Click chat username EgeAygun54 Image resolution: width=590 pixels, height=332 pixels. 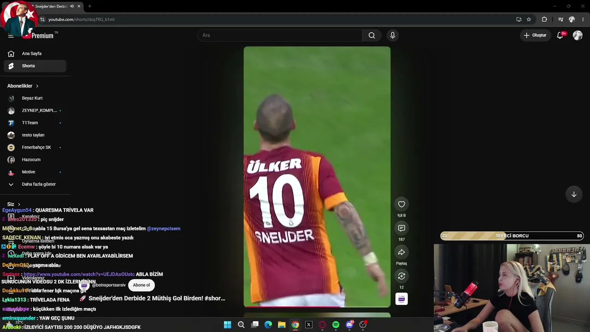point(17,210)
